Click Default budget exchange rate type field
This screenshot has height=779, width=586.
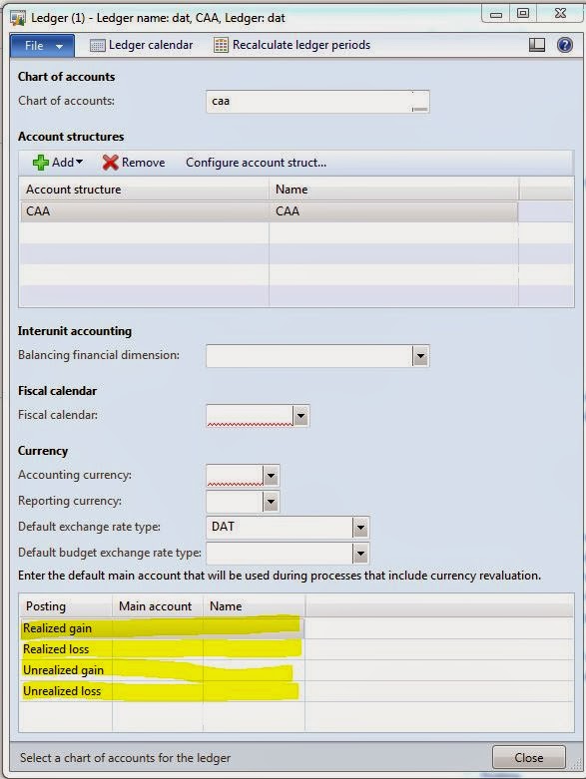pos(280,554)
